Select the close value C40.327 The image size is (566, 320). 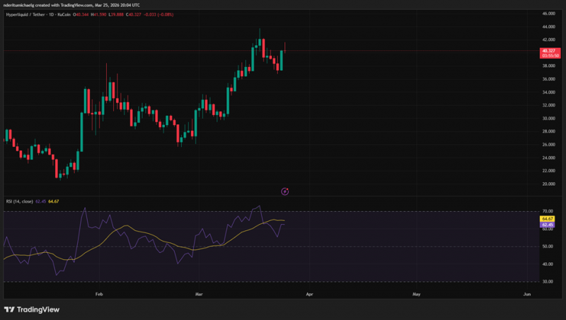[x=134, y=15]
